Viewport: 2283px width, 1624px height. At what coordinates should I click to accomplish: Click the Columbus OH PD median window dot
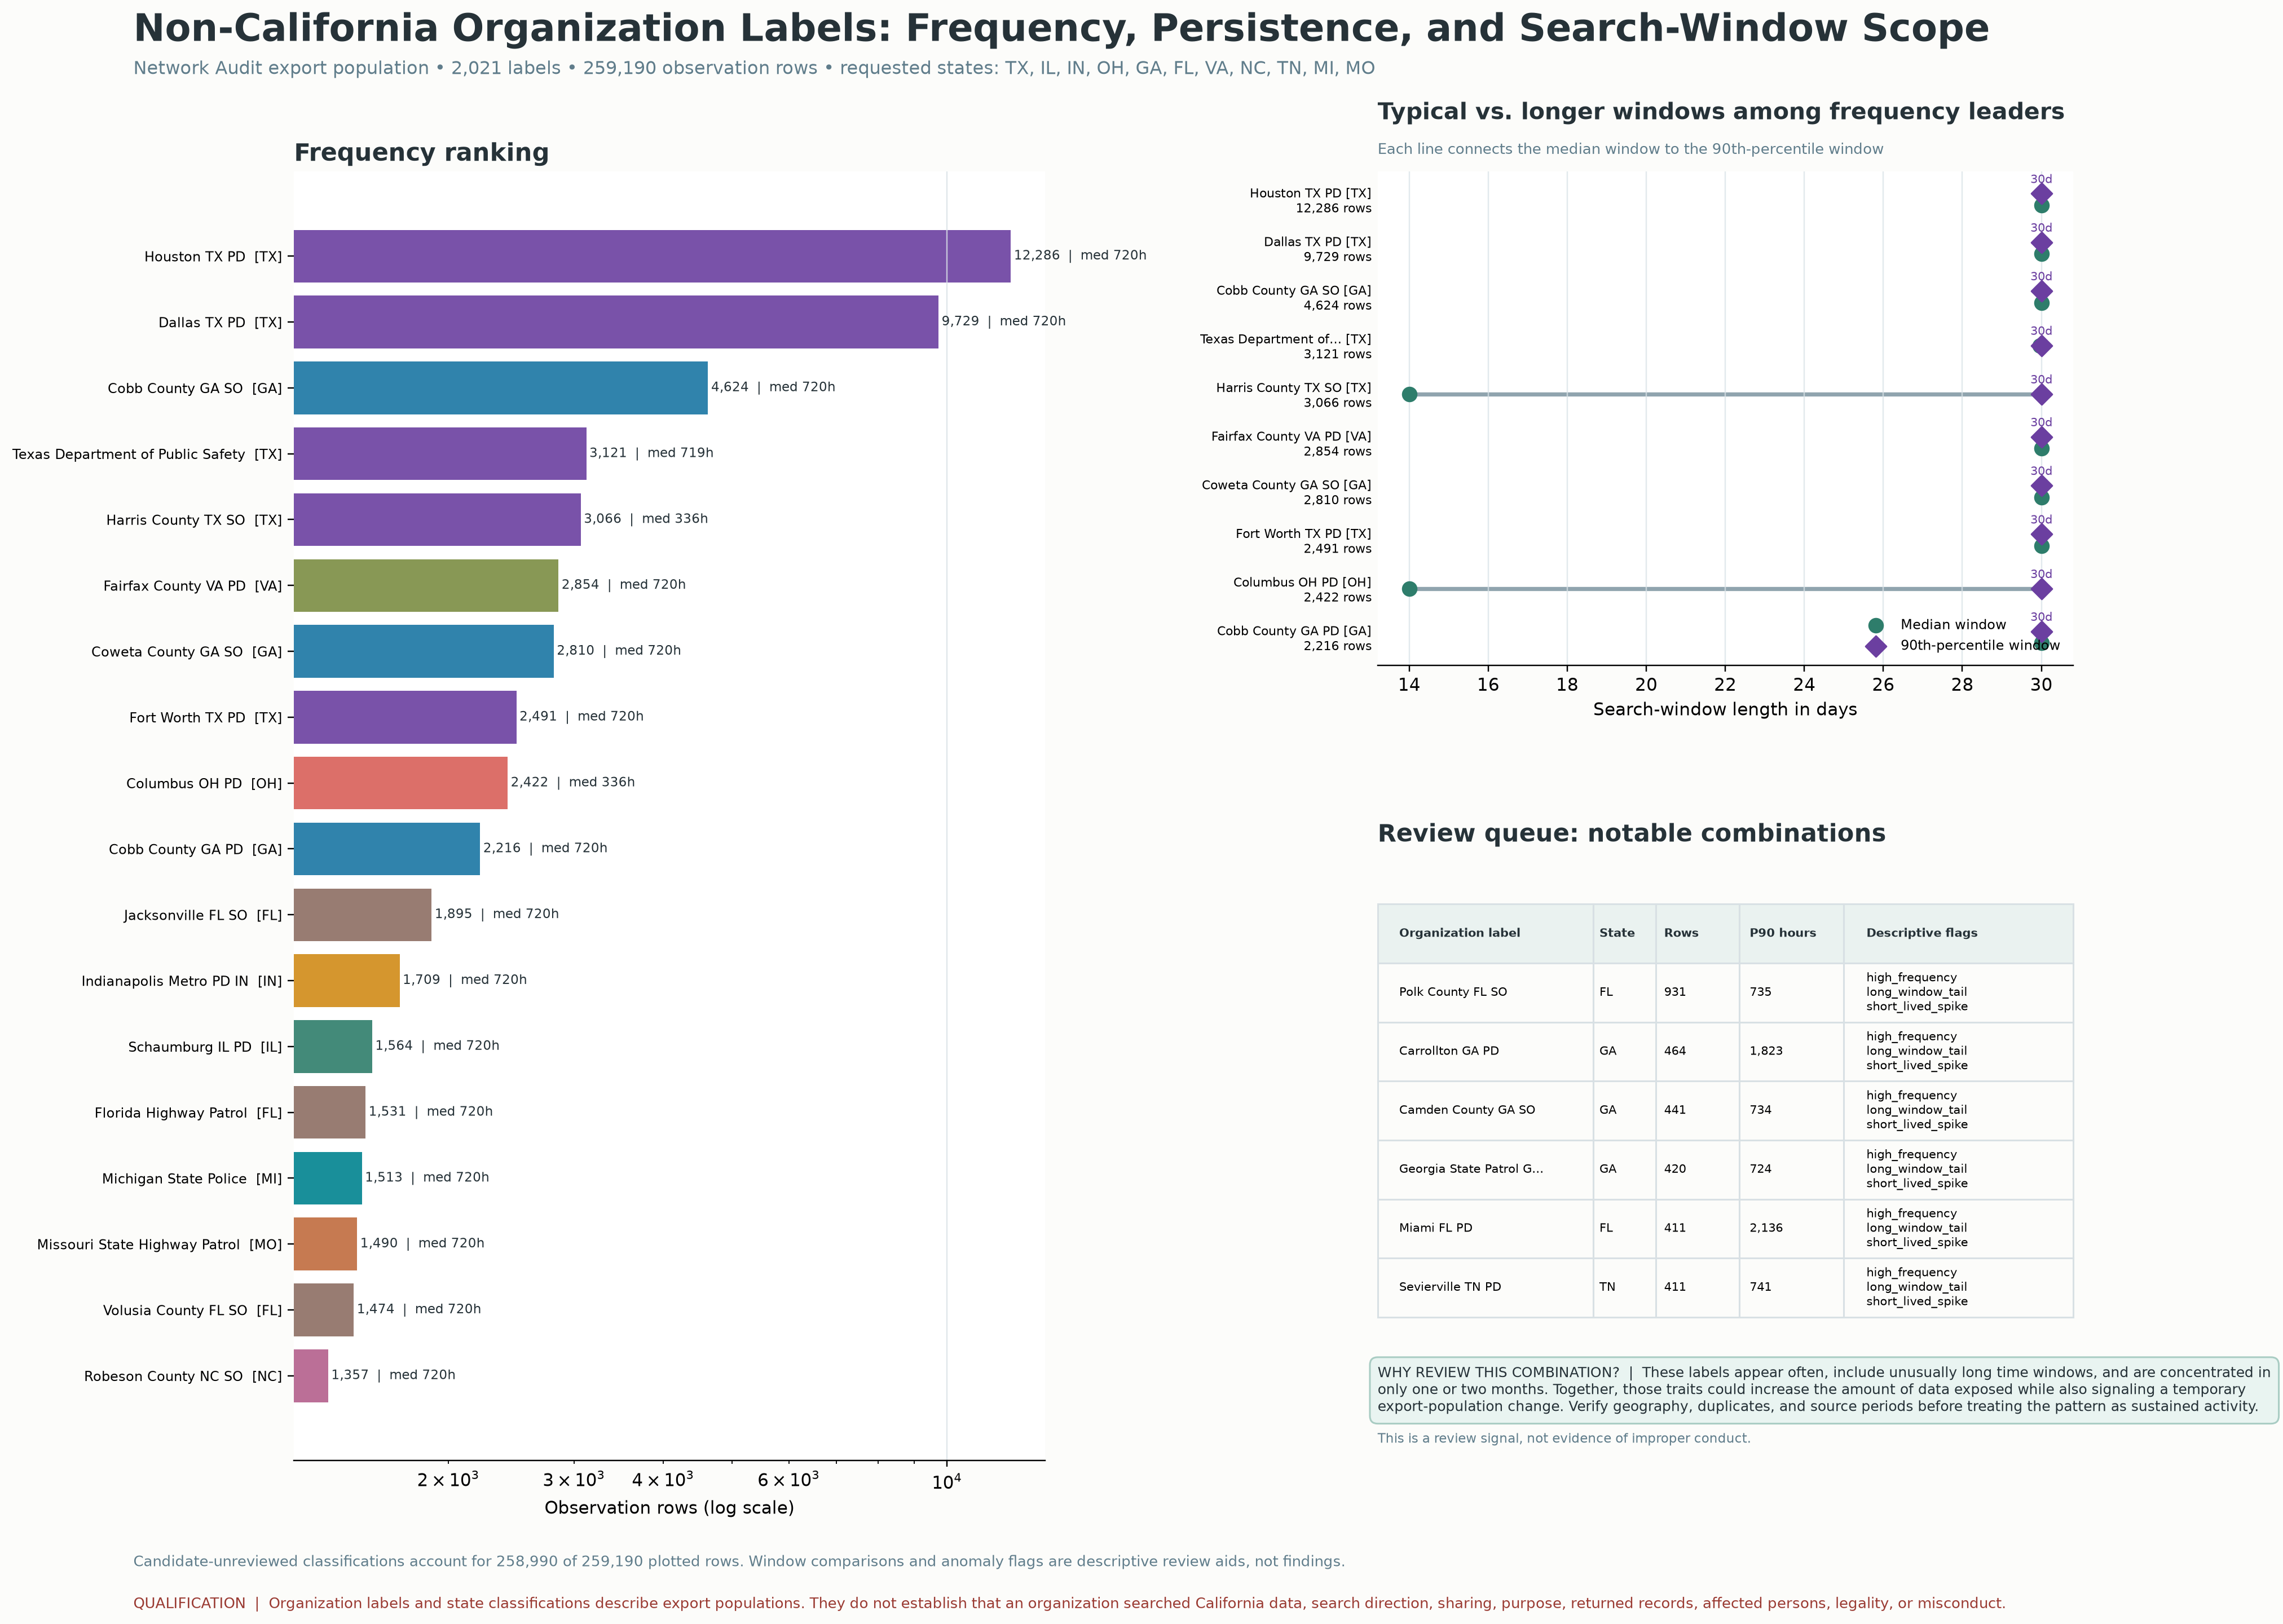[x=1409, y=589]
